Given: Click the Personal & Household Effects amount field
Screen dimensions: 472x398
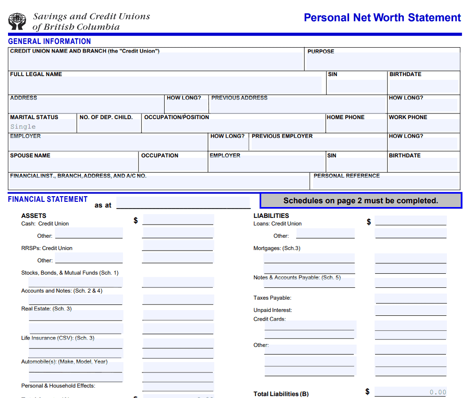Looking at the screenshot, I should 178,387.
